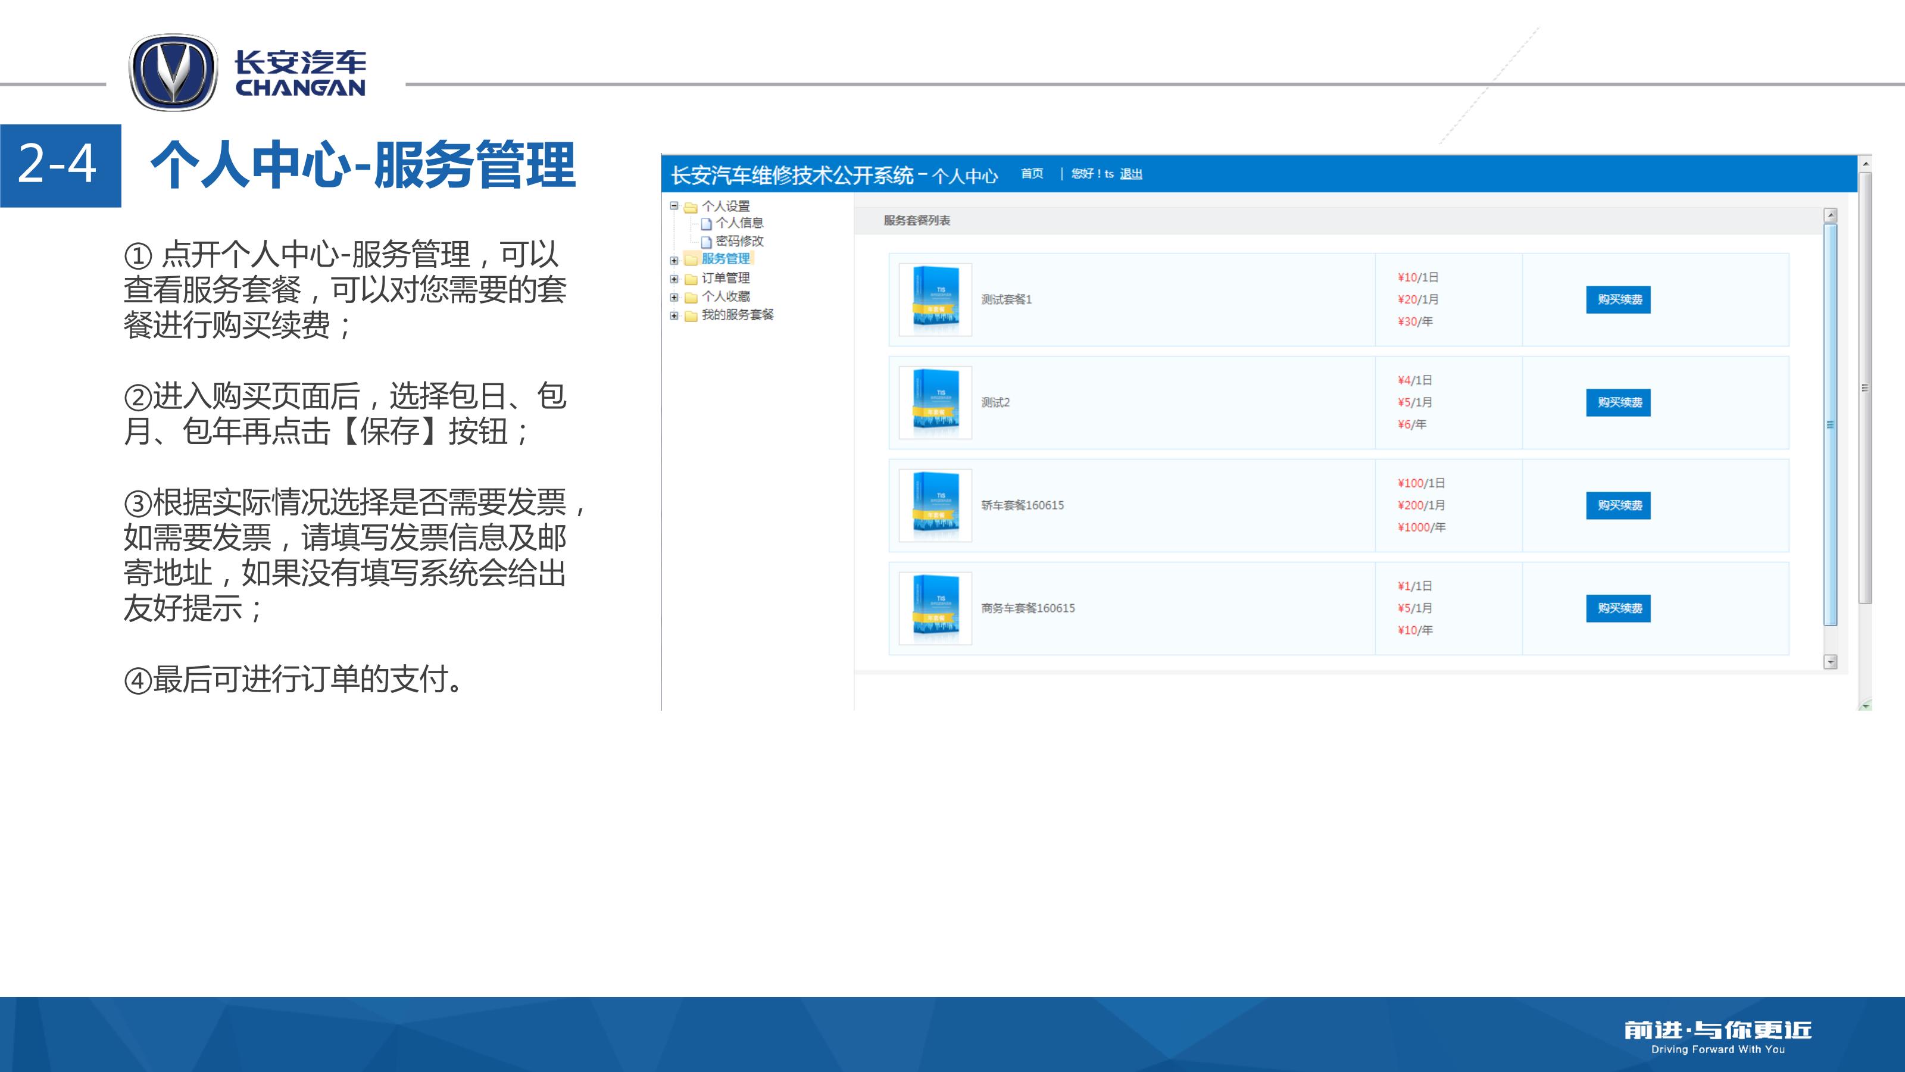Click the 退出 logout link
Viewport: 1905px width, 1072px height.
point(1130,174)
